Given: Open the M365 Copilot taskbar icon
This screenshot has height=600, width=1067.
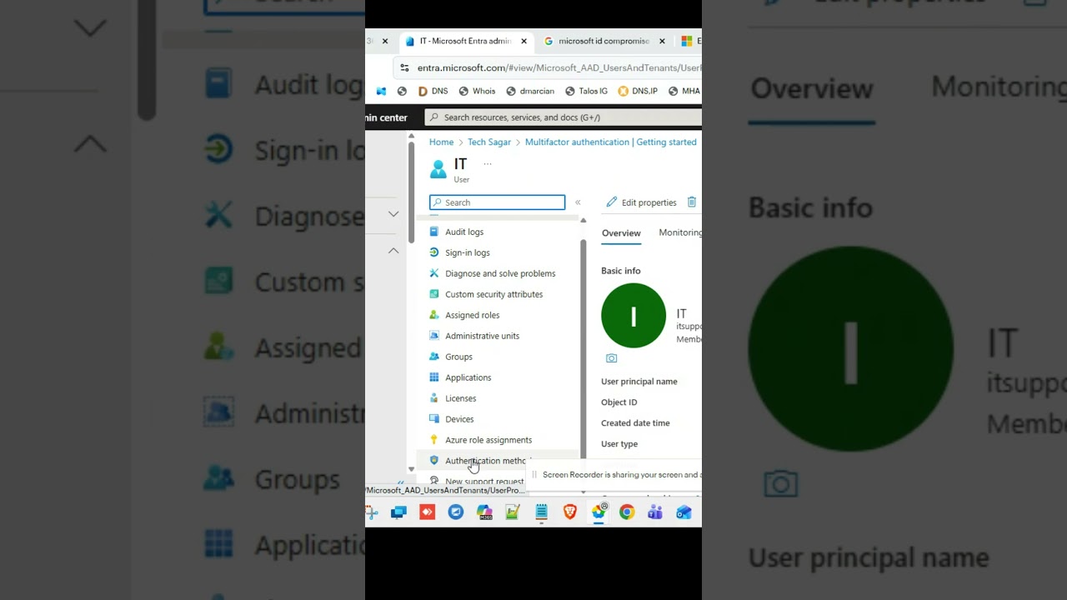Looking at the screenshot, I should tap(484, 512).
